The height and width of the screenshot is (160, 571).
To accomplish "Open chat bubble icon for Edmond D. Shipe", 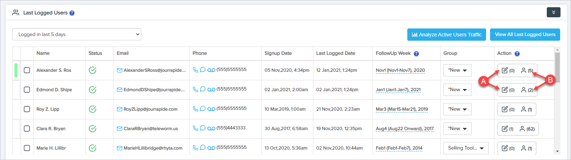I will click(x=203, y=89).
